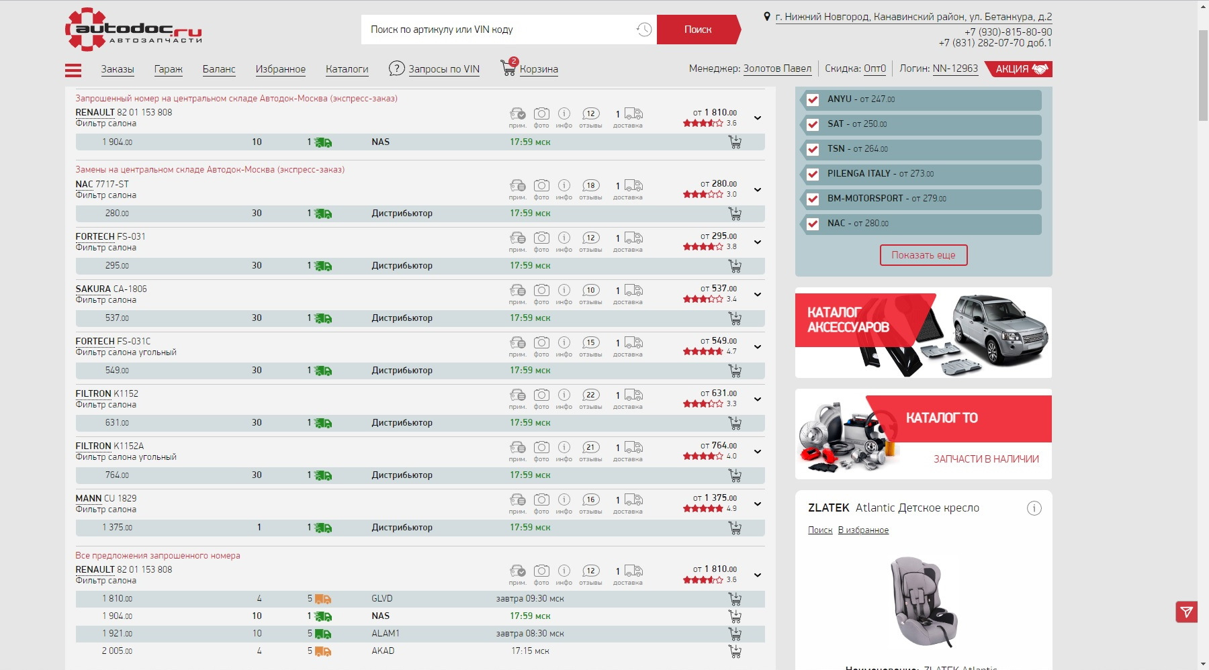Add AKAD 2 005.00 offer to cart
The image size is (1209, 670).
click(735, 651)
